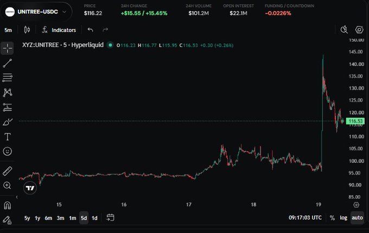Select the ruler measure tool
The height and width of the screenshot is (233, 369).
pyautogui.click(x=7, y=171)
